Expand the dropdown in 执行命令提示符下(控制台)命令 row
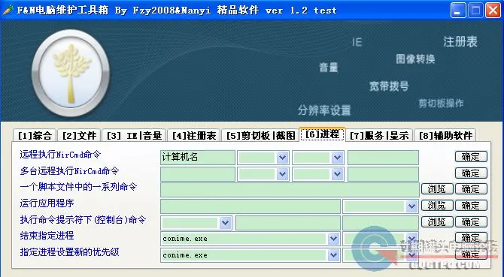Image resolution: width=504 pixels, height=277 pixels. pyautogui.click(x=225, y=222)
